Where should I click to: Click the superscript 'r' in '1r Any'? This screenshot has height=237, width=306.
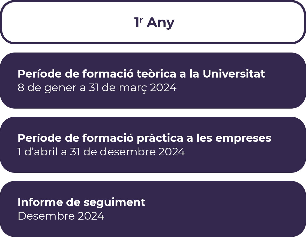click(141, 20)
